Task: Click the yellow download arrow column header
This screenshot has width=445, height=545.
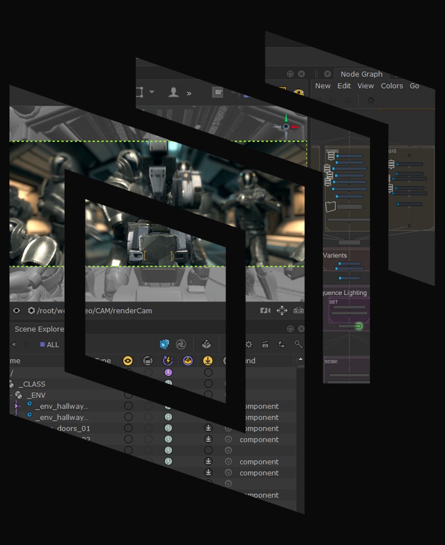Action: [x=208, y=361]
